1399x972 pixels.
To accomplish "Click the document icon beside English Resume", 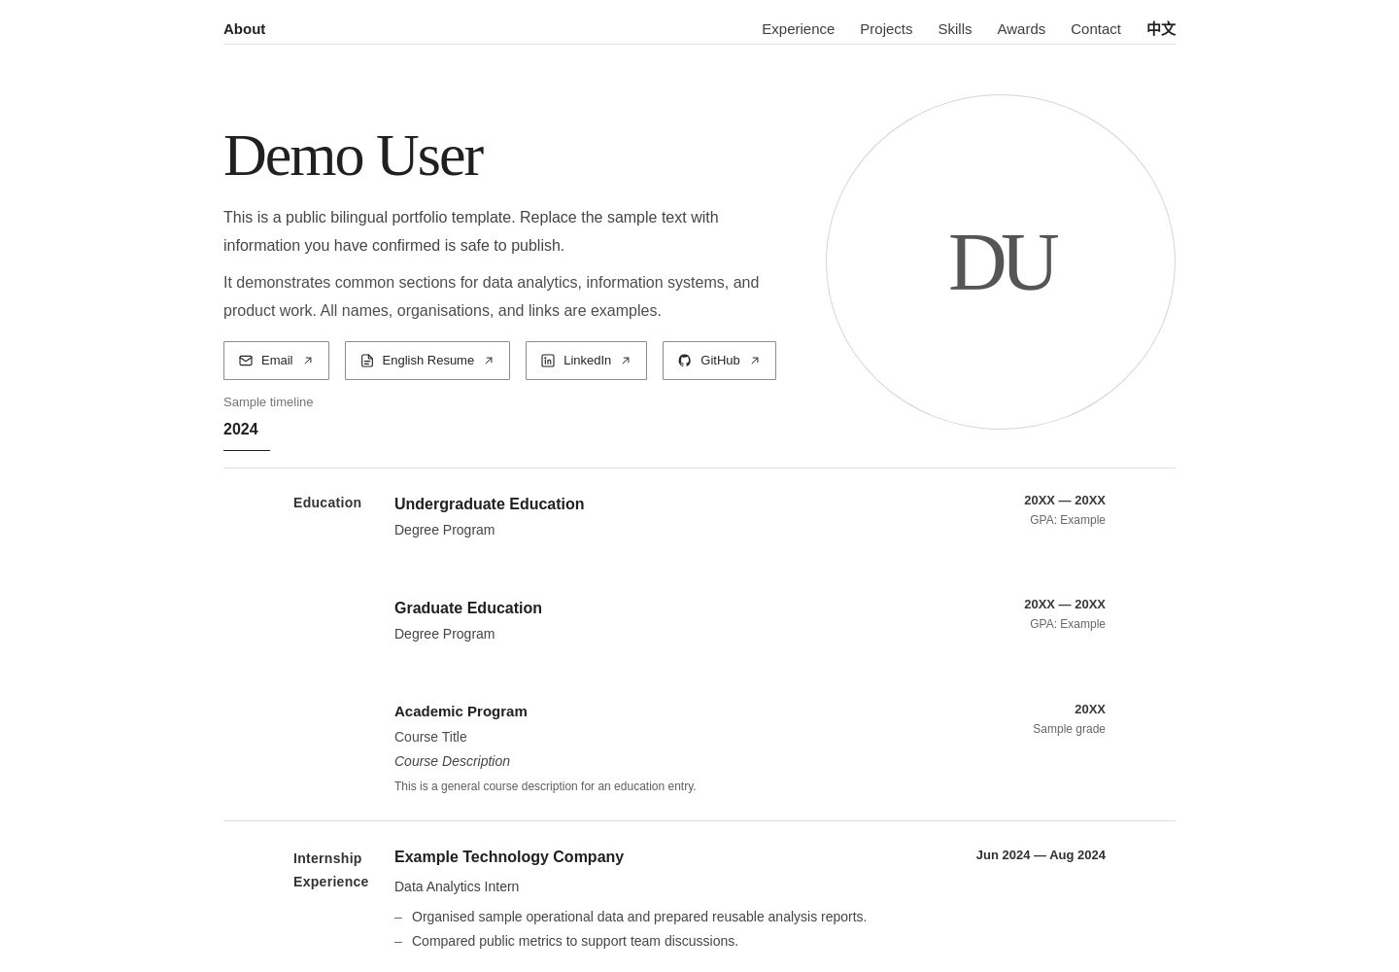I will coord(367,361).
